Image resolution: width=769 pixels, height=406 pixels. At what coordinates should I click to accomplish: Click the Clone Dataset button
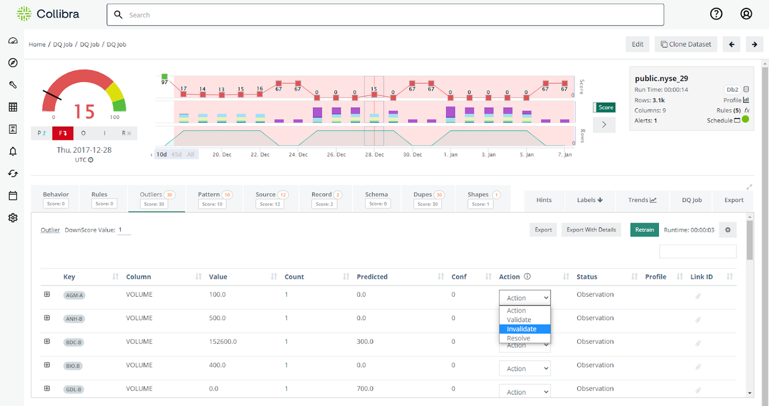coord(686,44)
